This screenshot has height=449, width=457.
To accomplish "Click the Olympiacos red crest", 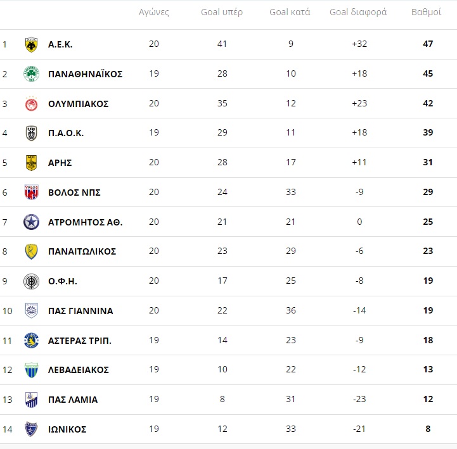I will [x=31, y=104].
